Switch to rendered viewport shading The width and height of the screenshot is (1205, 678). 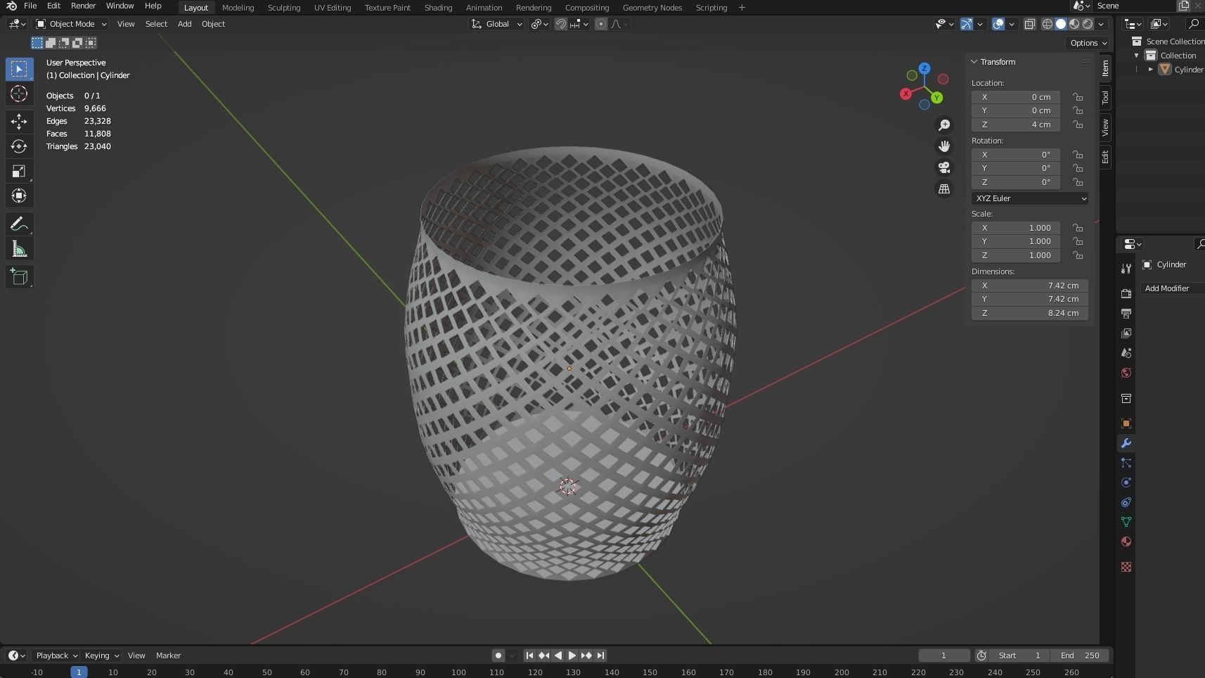point(1088,24)
